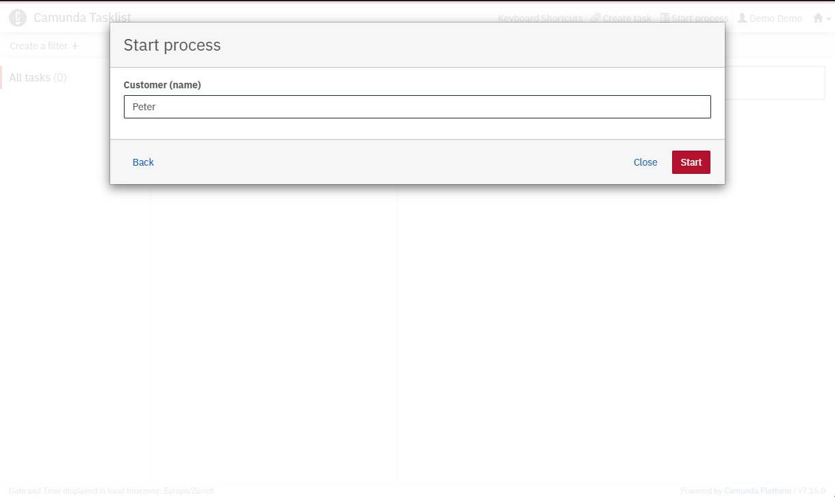Click the red Start button
This screenshot has width=835, height=497.
691,162
